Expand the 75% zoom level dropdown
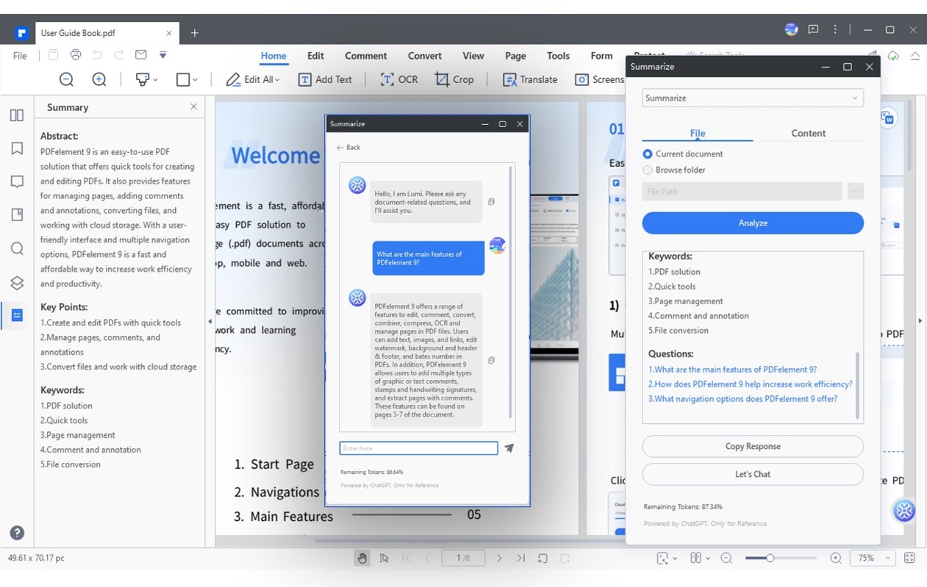This screenshot has width=927, height=587. coord(873,558)
